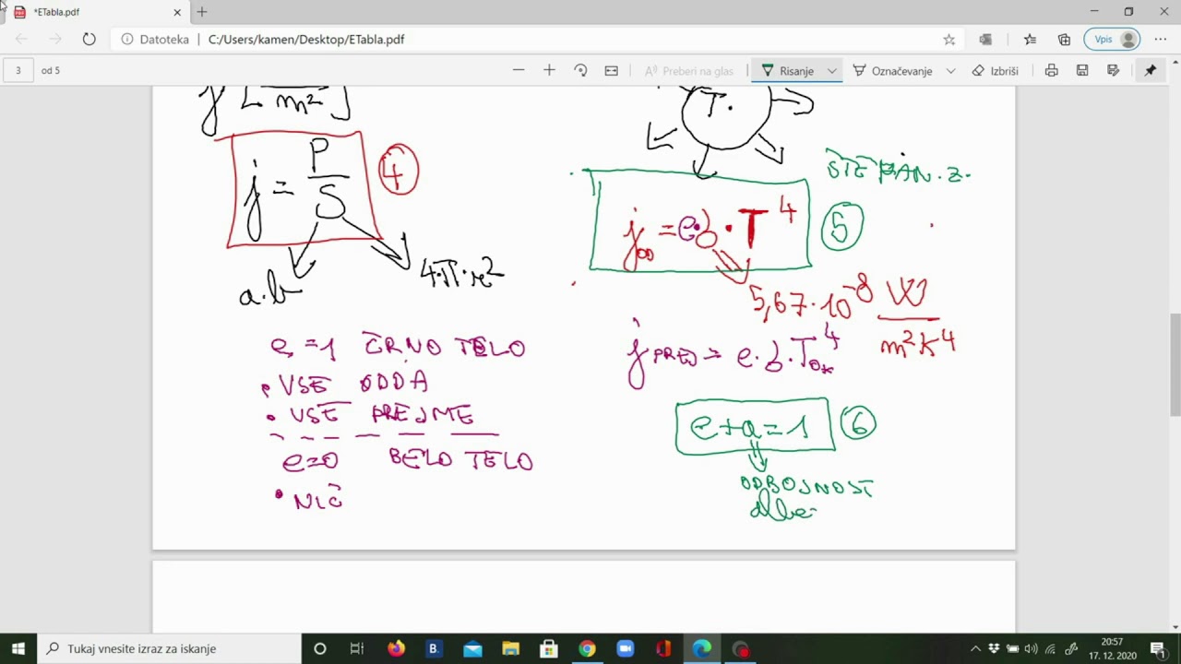Image resolution: width=1181 pixels, height=664 pixels.
Task: Open Mail app from taskbar
Action: [x=472, y=648]
